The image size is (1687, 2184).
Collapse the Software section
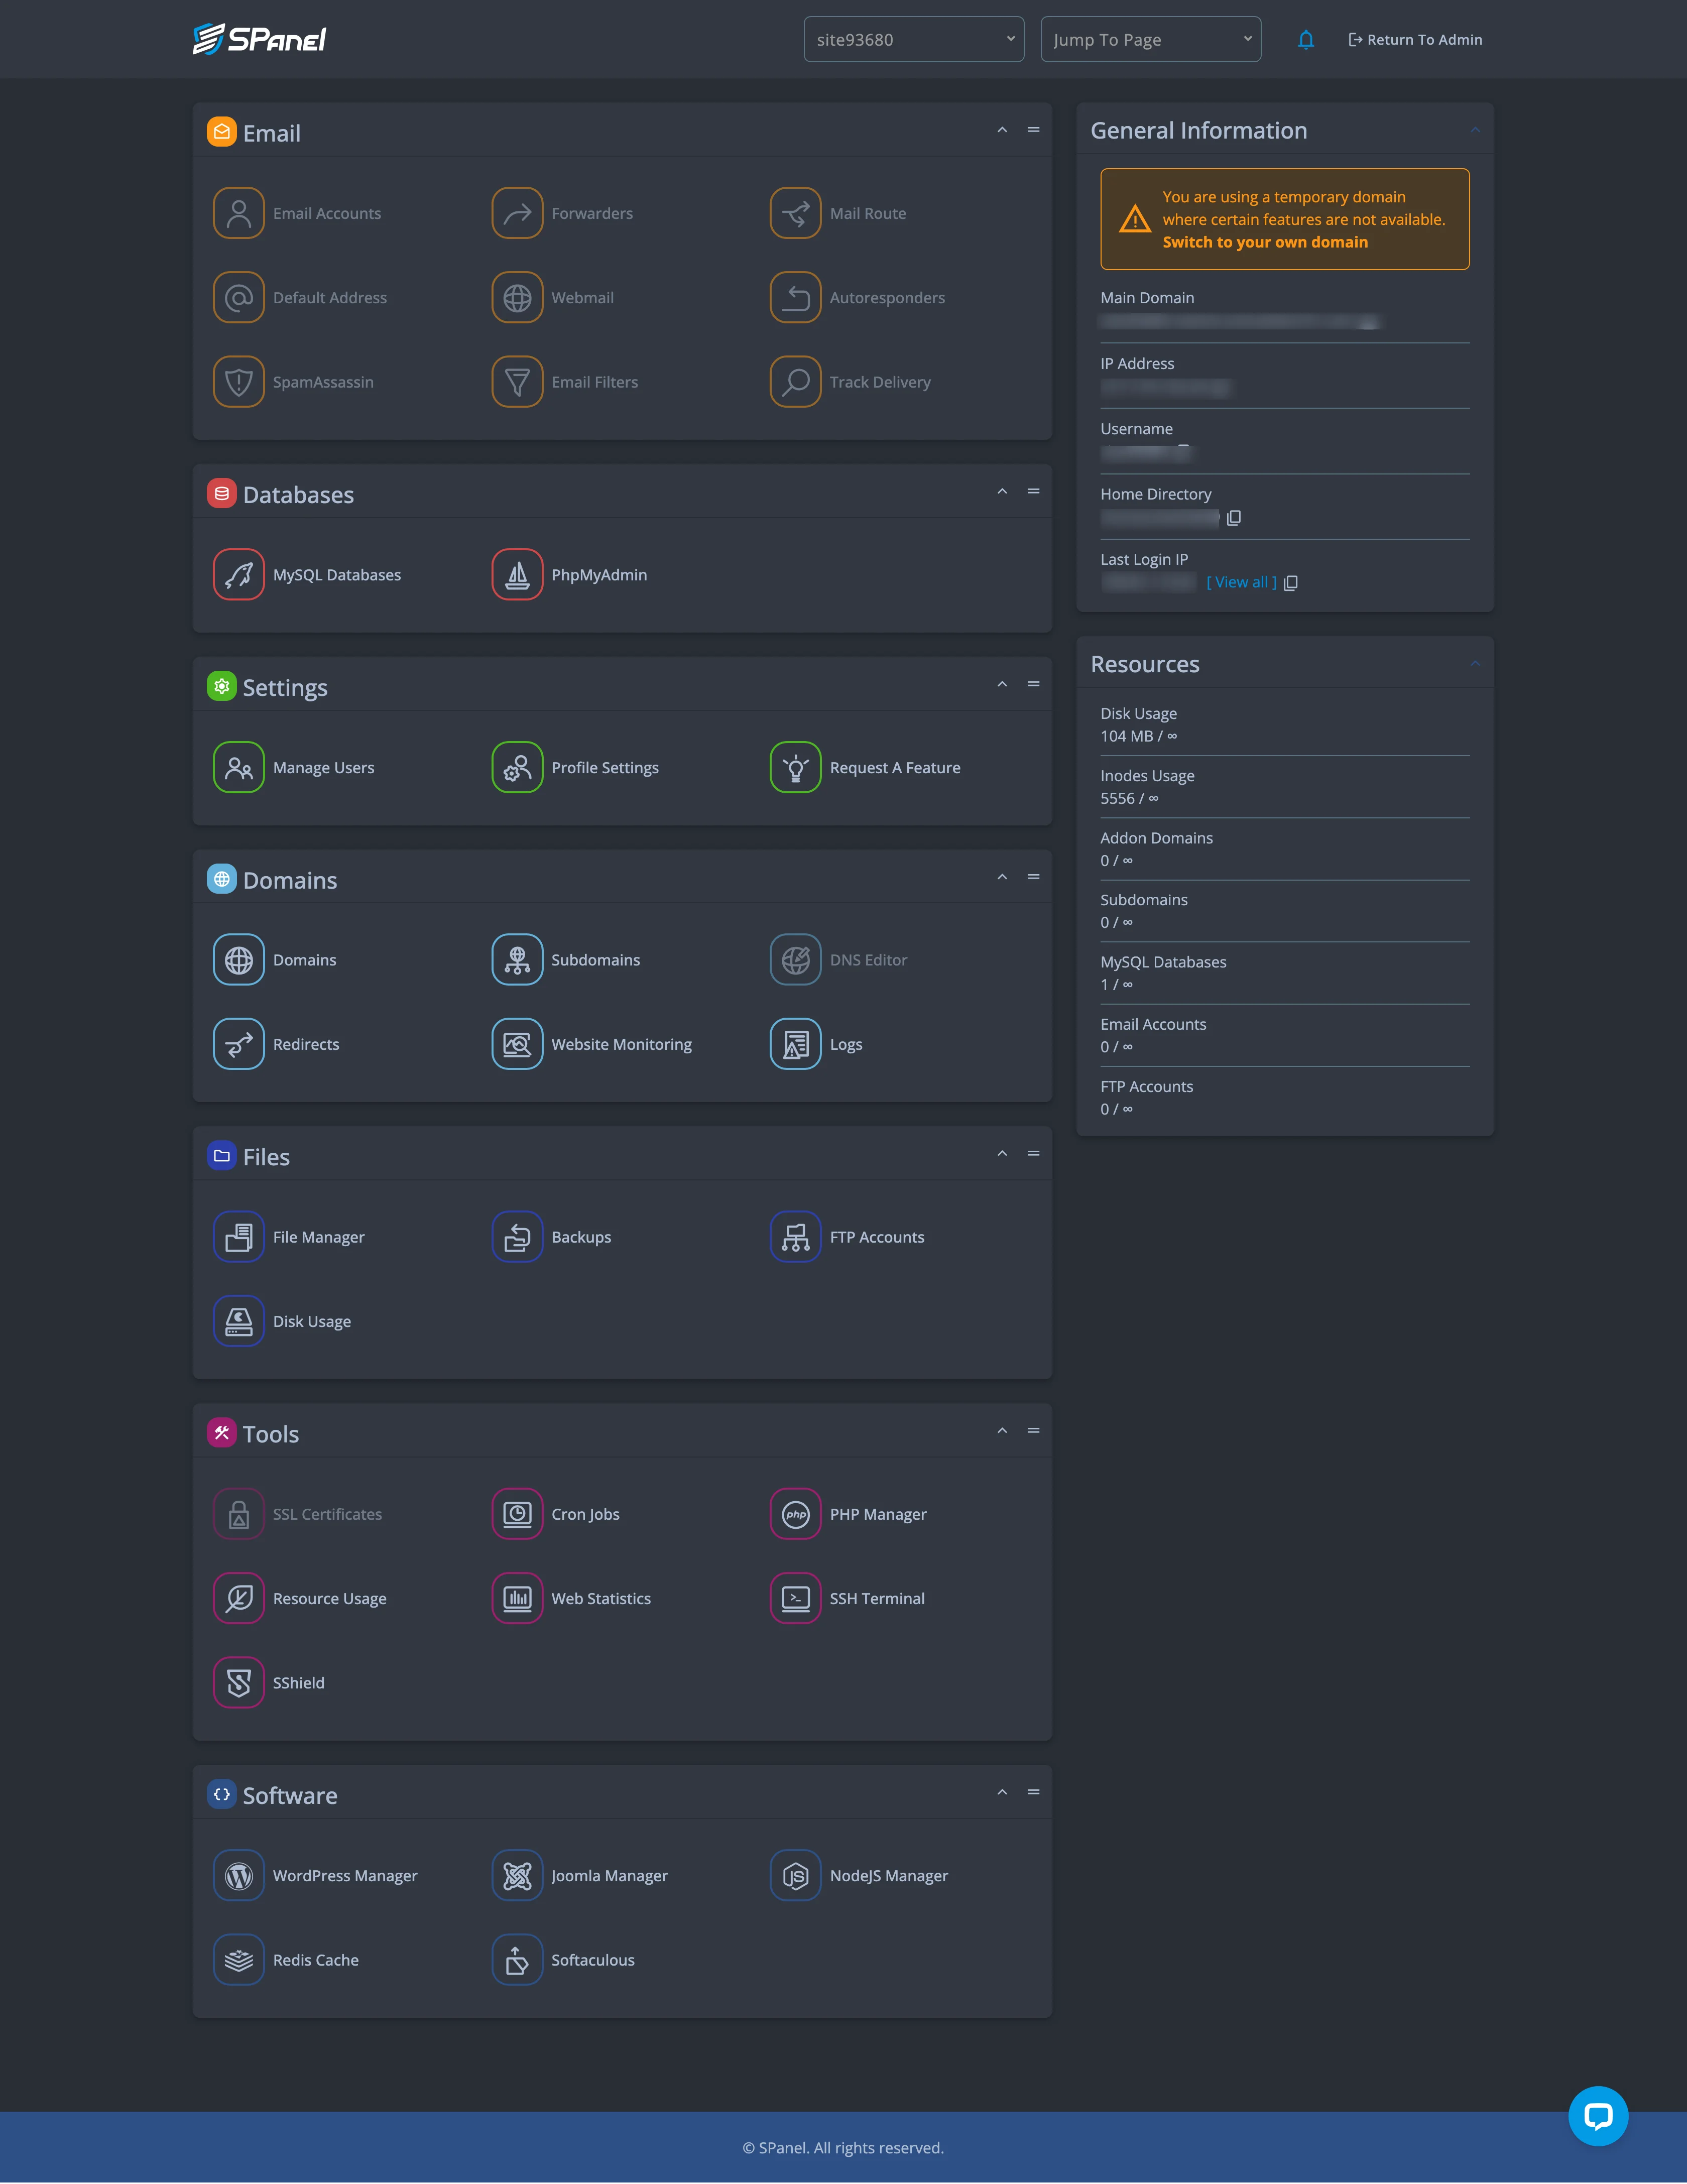(x=1001, y=1792)
